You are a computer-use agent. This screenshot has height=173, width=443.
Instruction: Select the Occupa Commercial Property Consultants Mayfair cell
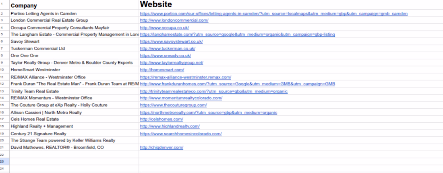coord(74,27)
